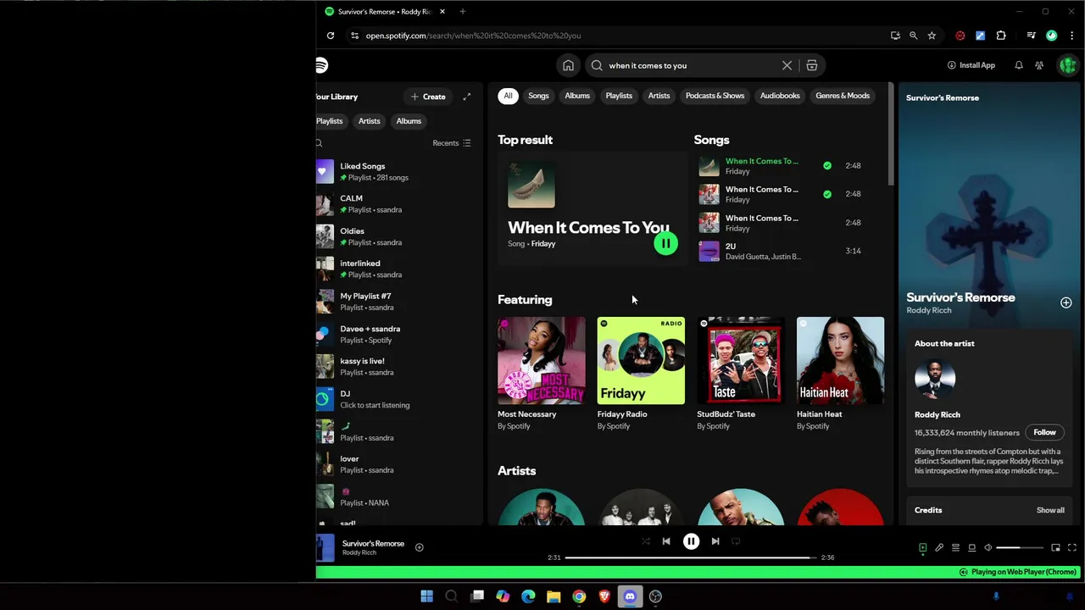Reload the page in Chrome
The width and height of the screenshot is (1085, 610).
[x=331, y=36]
